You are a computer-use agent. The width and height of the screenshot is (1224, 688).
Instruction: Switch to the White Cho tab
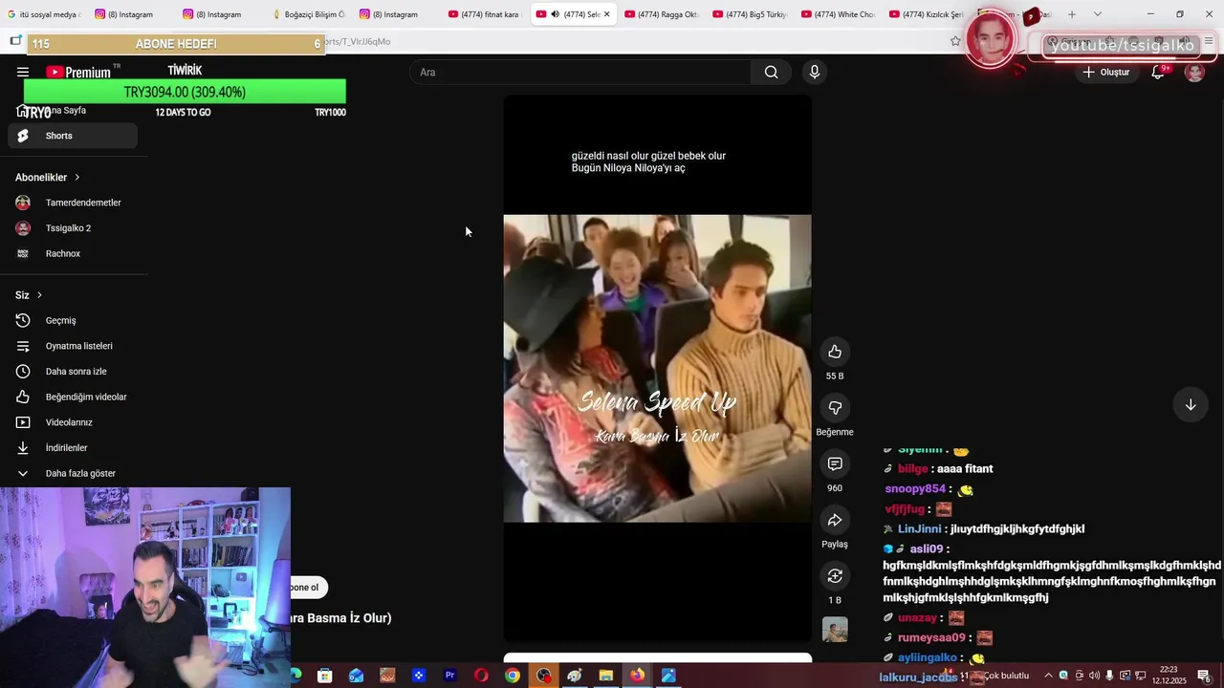[837, 14]
